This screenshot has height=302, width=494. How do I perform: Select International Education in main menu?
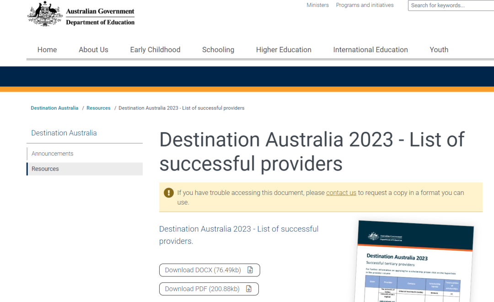click(370, 50)
